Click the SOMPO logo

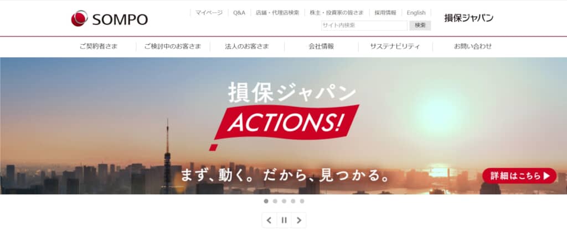(109, 18)
